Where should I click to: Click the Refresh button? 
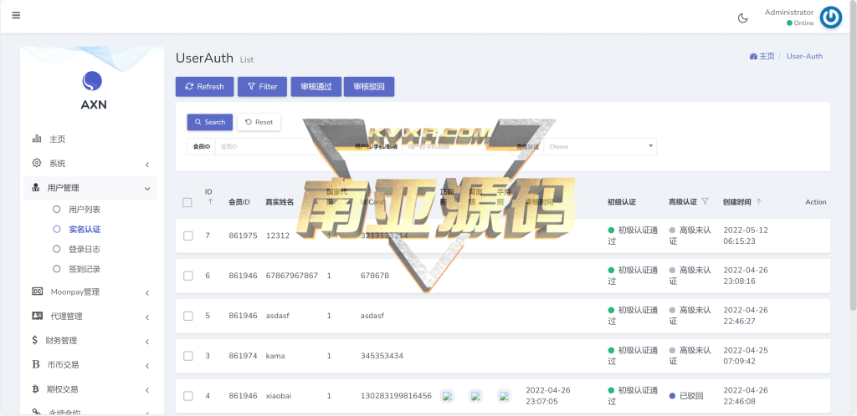tap(205, 87)
